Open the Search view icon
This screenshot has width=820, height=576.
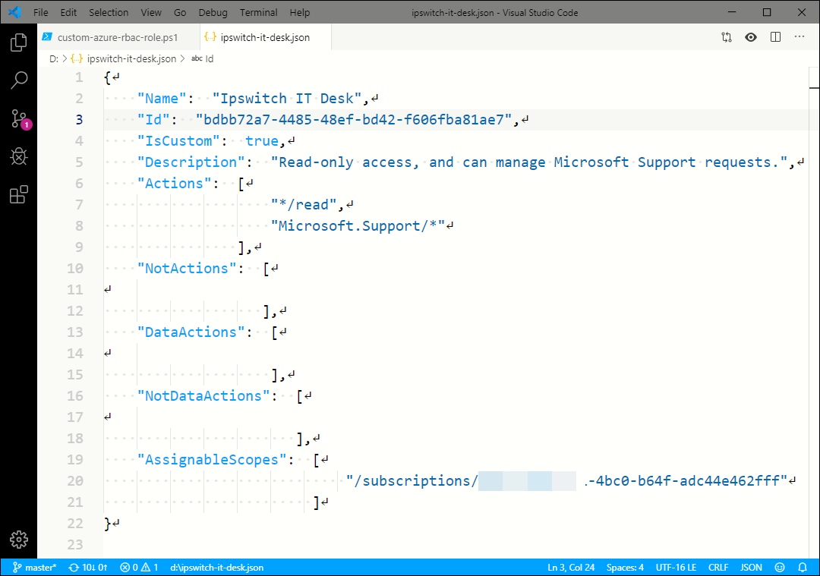coord(19,80)
